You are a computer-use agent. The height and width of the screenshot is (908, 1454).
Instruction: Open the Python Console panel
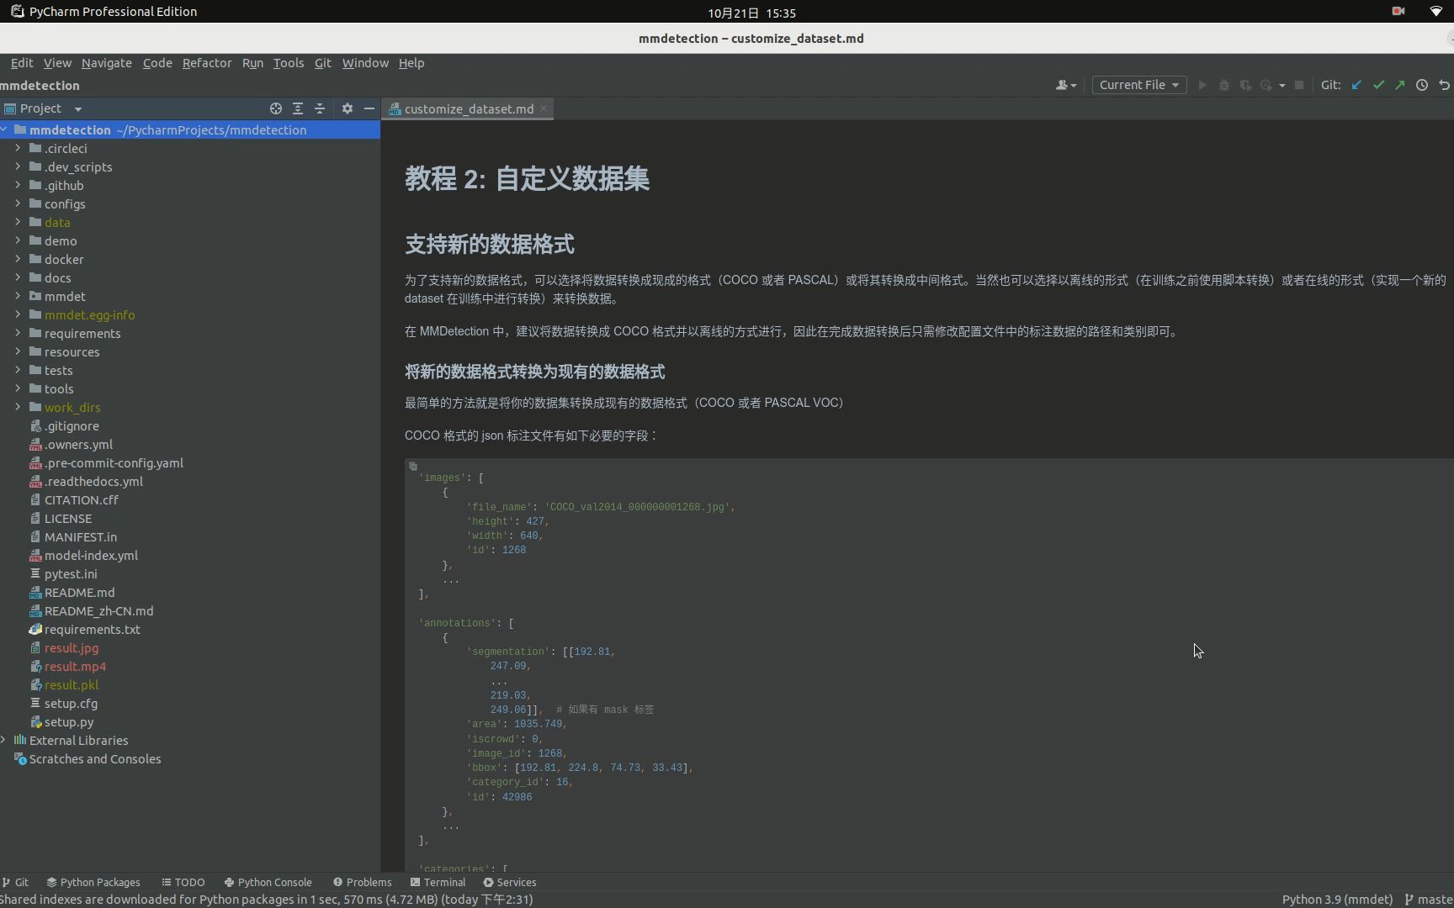pos(275,882)
